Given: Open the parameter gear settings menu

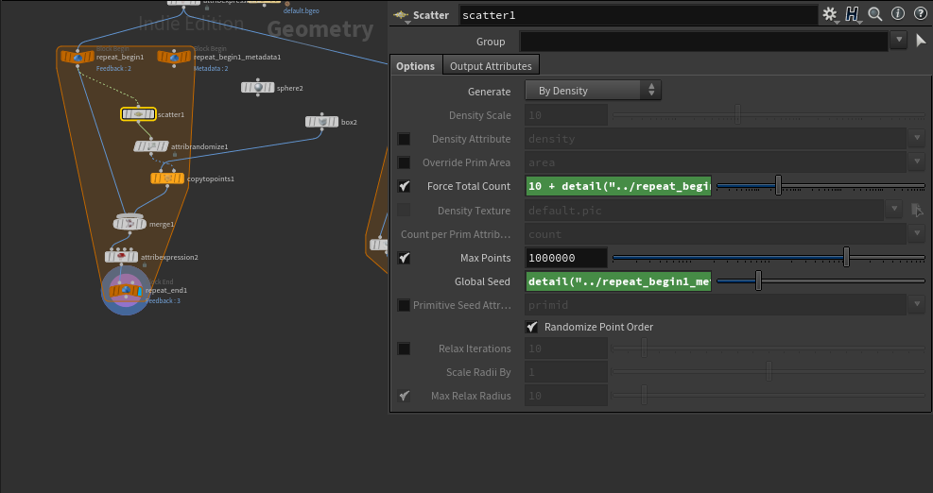Looking at the screenshot, I should click(829, 14).
